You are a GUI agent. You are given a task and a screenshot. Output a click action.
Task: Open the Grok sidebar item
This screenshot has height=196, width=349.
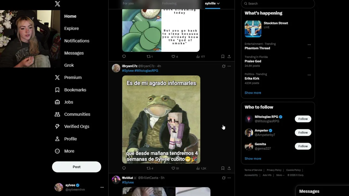pos(69,65)
